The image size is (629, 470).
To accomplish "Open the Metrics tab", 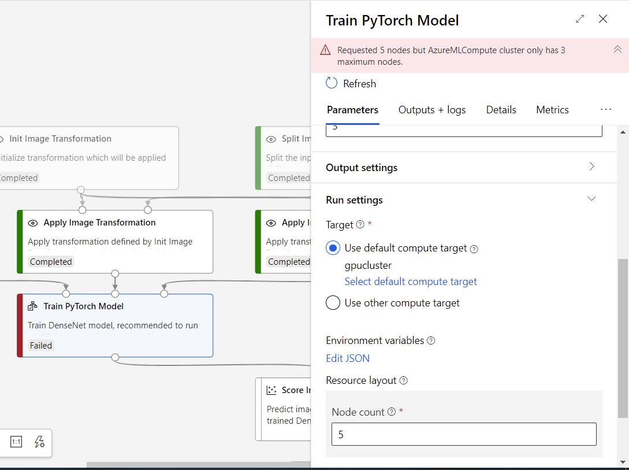I will pyautogui.click(x=552, y=110).
